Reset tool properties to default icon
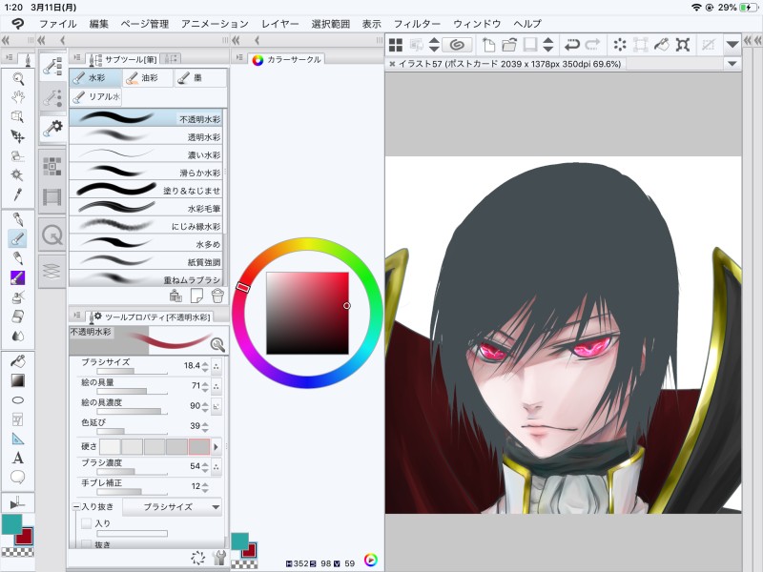The height and width of the screenshot is (572, 763). 198,557
